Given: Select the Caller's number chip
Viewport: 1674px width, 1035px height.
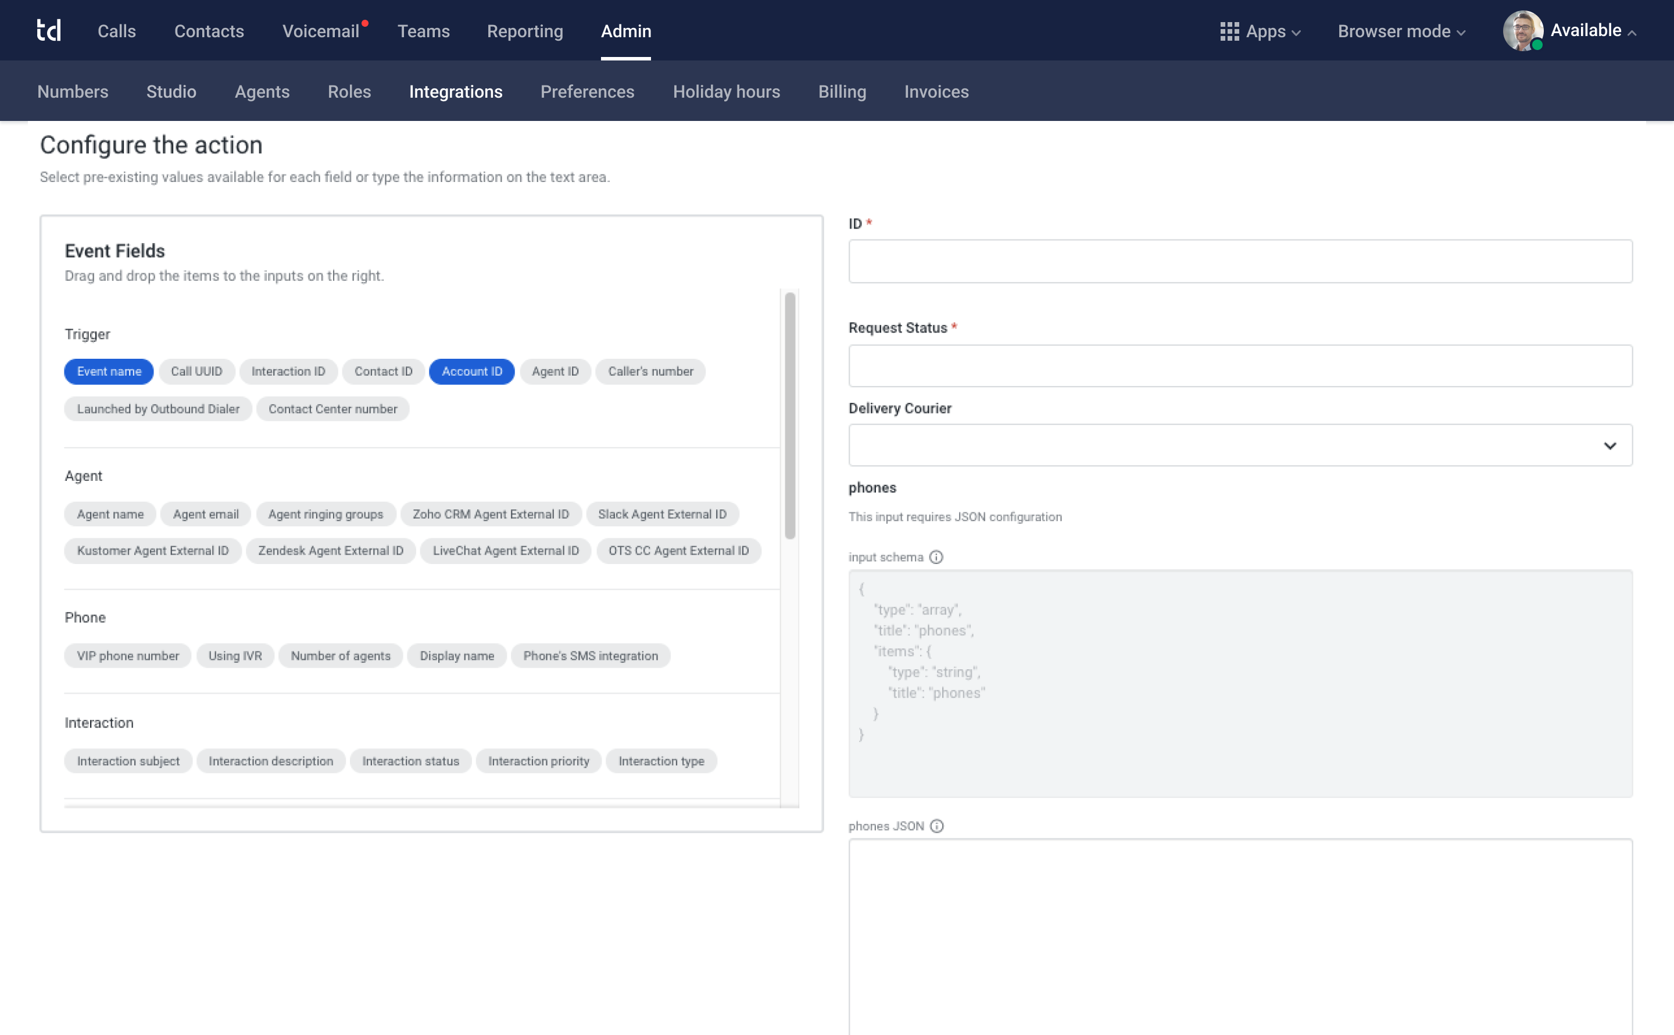Looking at the screenshot, I should click(650, 372).
